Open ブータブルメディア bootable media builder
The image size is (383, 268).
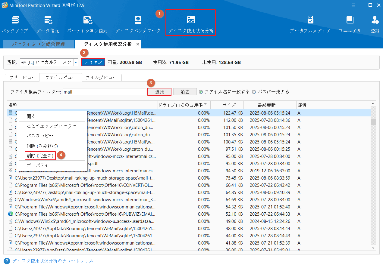pyautogui.click(x=310, y=25)
